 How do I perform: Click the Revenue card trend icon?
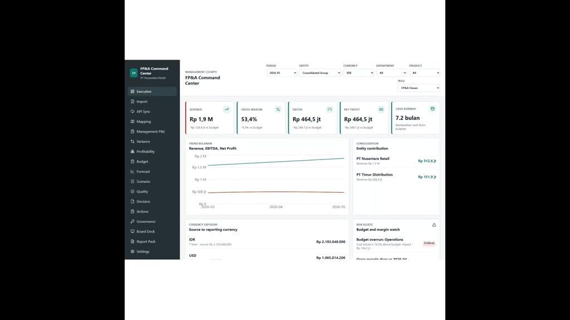point(227,109)
